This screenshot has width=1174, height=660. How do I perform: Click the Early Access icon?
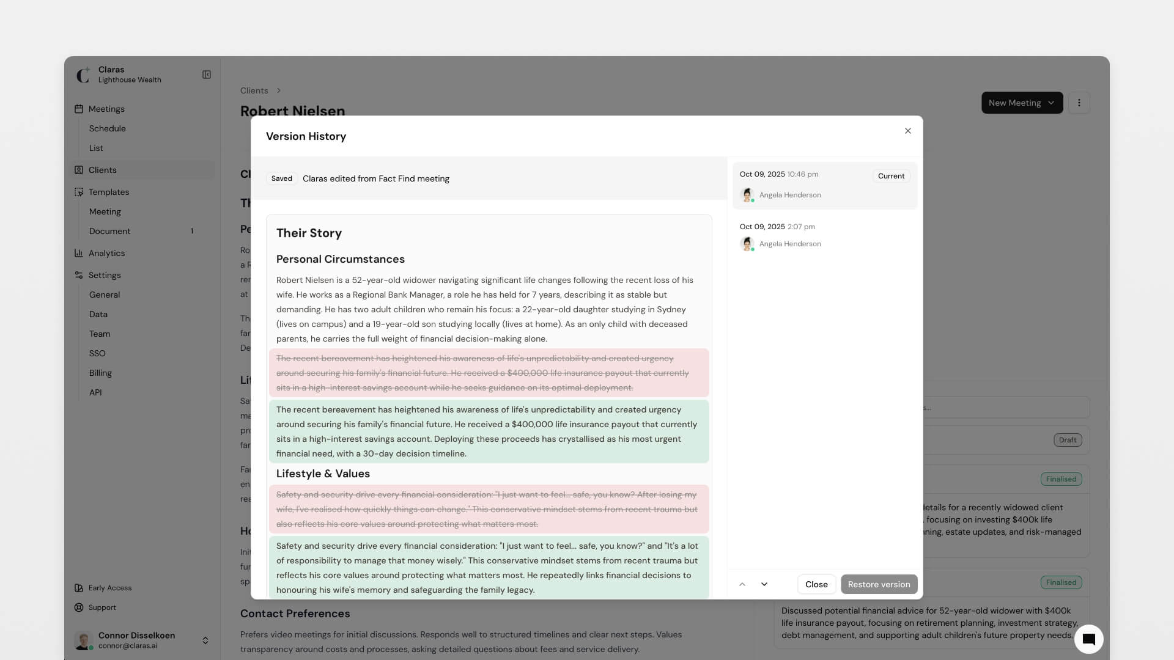[x=79, y=588]
